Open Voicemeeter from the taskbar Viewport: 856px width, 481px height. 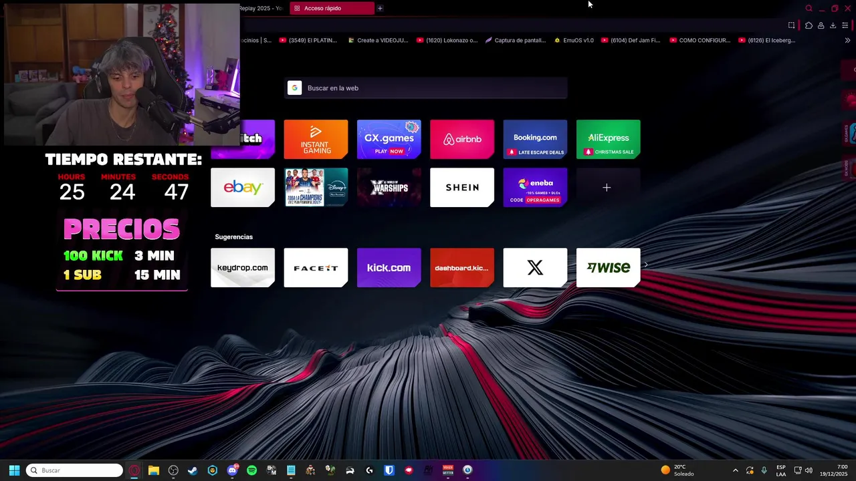pyautogui.click(x=448, y=470)
